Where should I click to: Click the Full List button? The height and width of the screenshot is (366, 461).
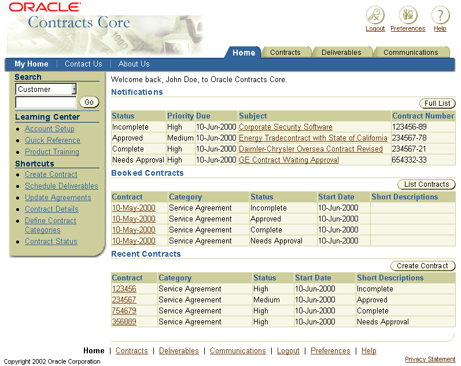point(437,103)
